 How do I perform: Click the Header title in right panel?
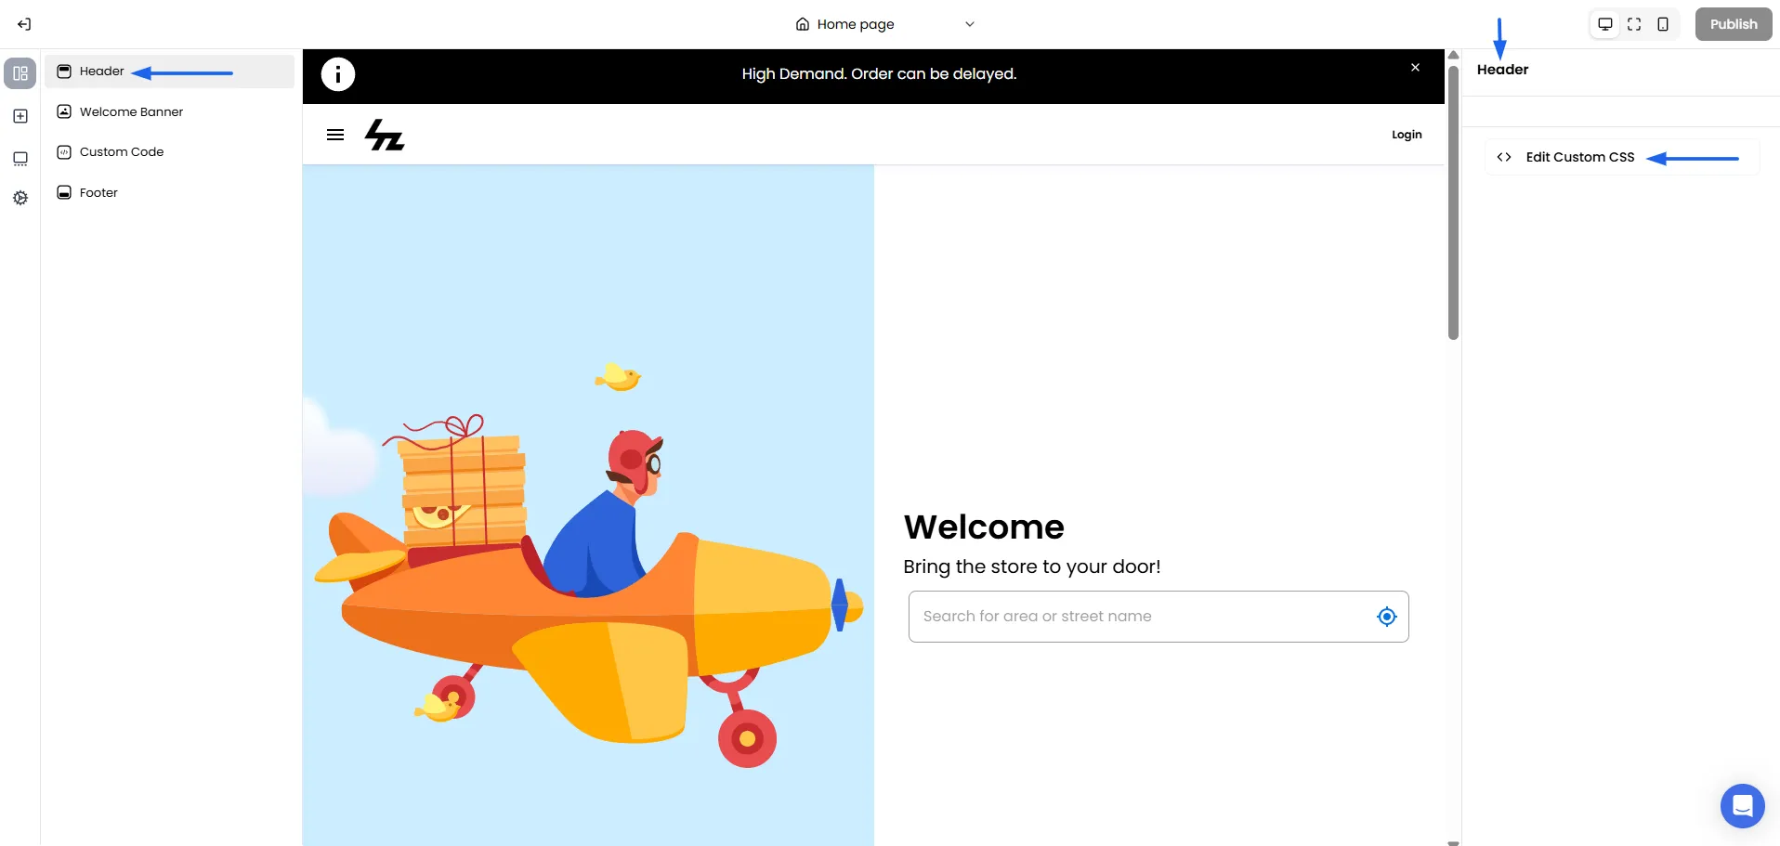coord(1502,70)
